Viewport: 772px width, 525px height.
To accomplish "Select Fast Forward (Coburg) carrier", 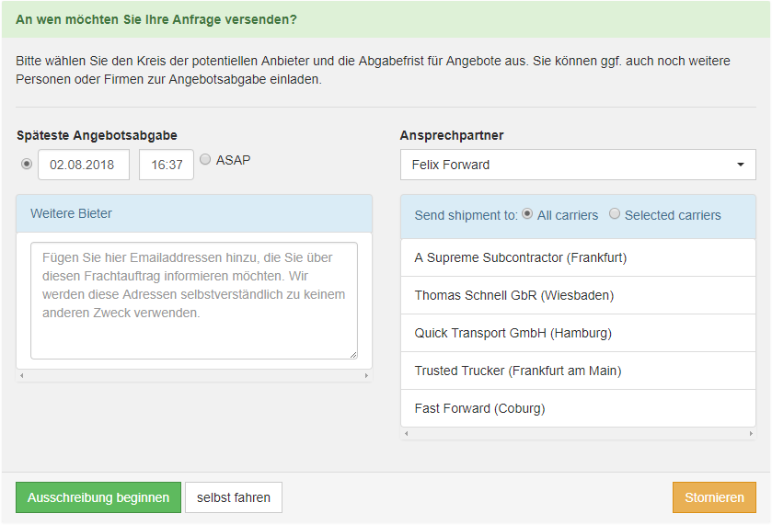I will 578,408.
